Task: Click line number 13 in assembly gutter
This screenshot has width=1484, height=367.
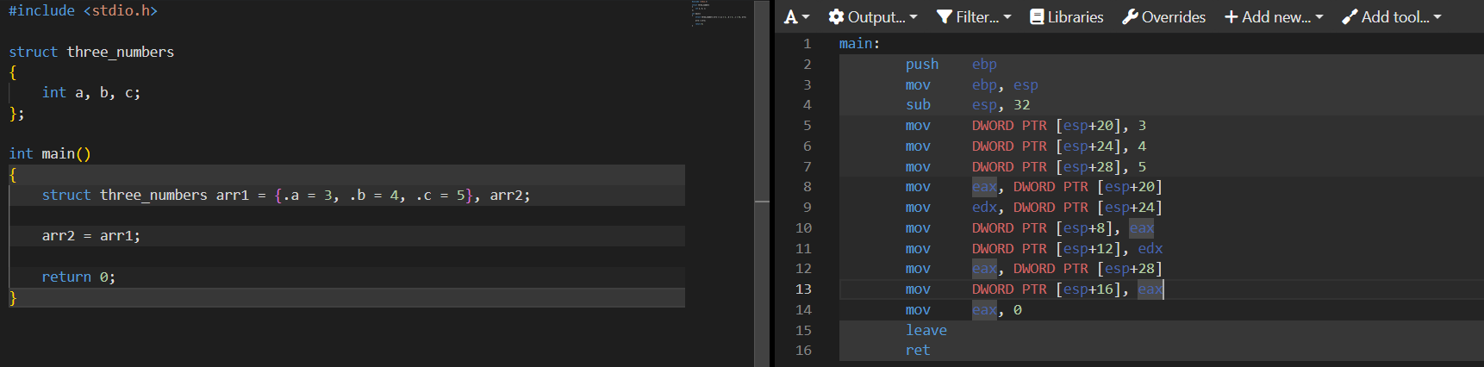Action: point(803,289)
